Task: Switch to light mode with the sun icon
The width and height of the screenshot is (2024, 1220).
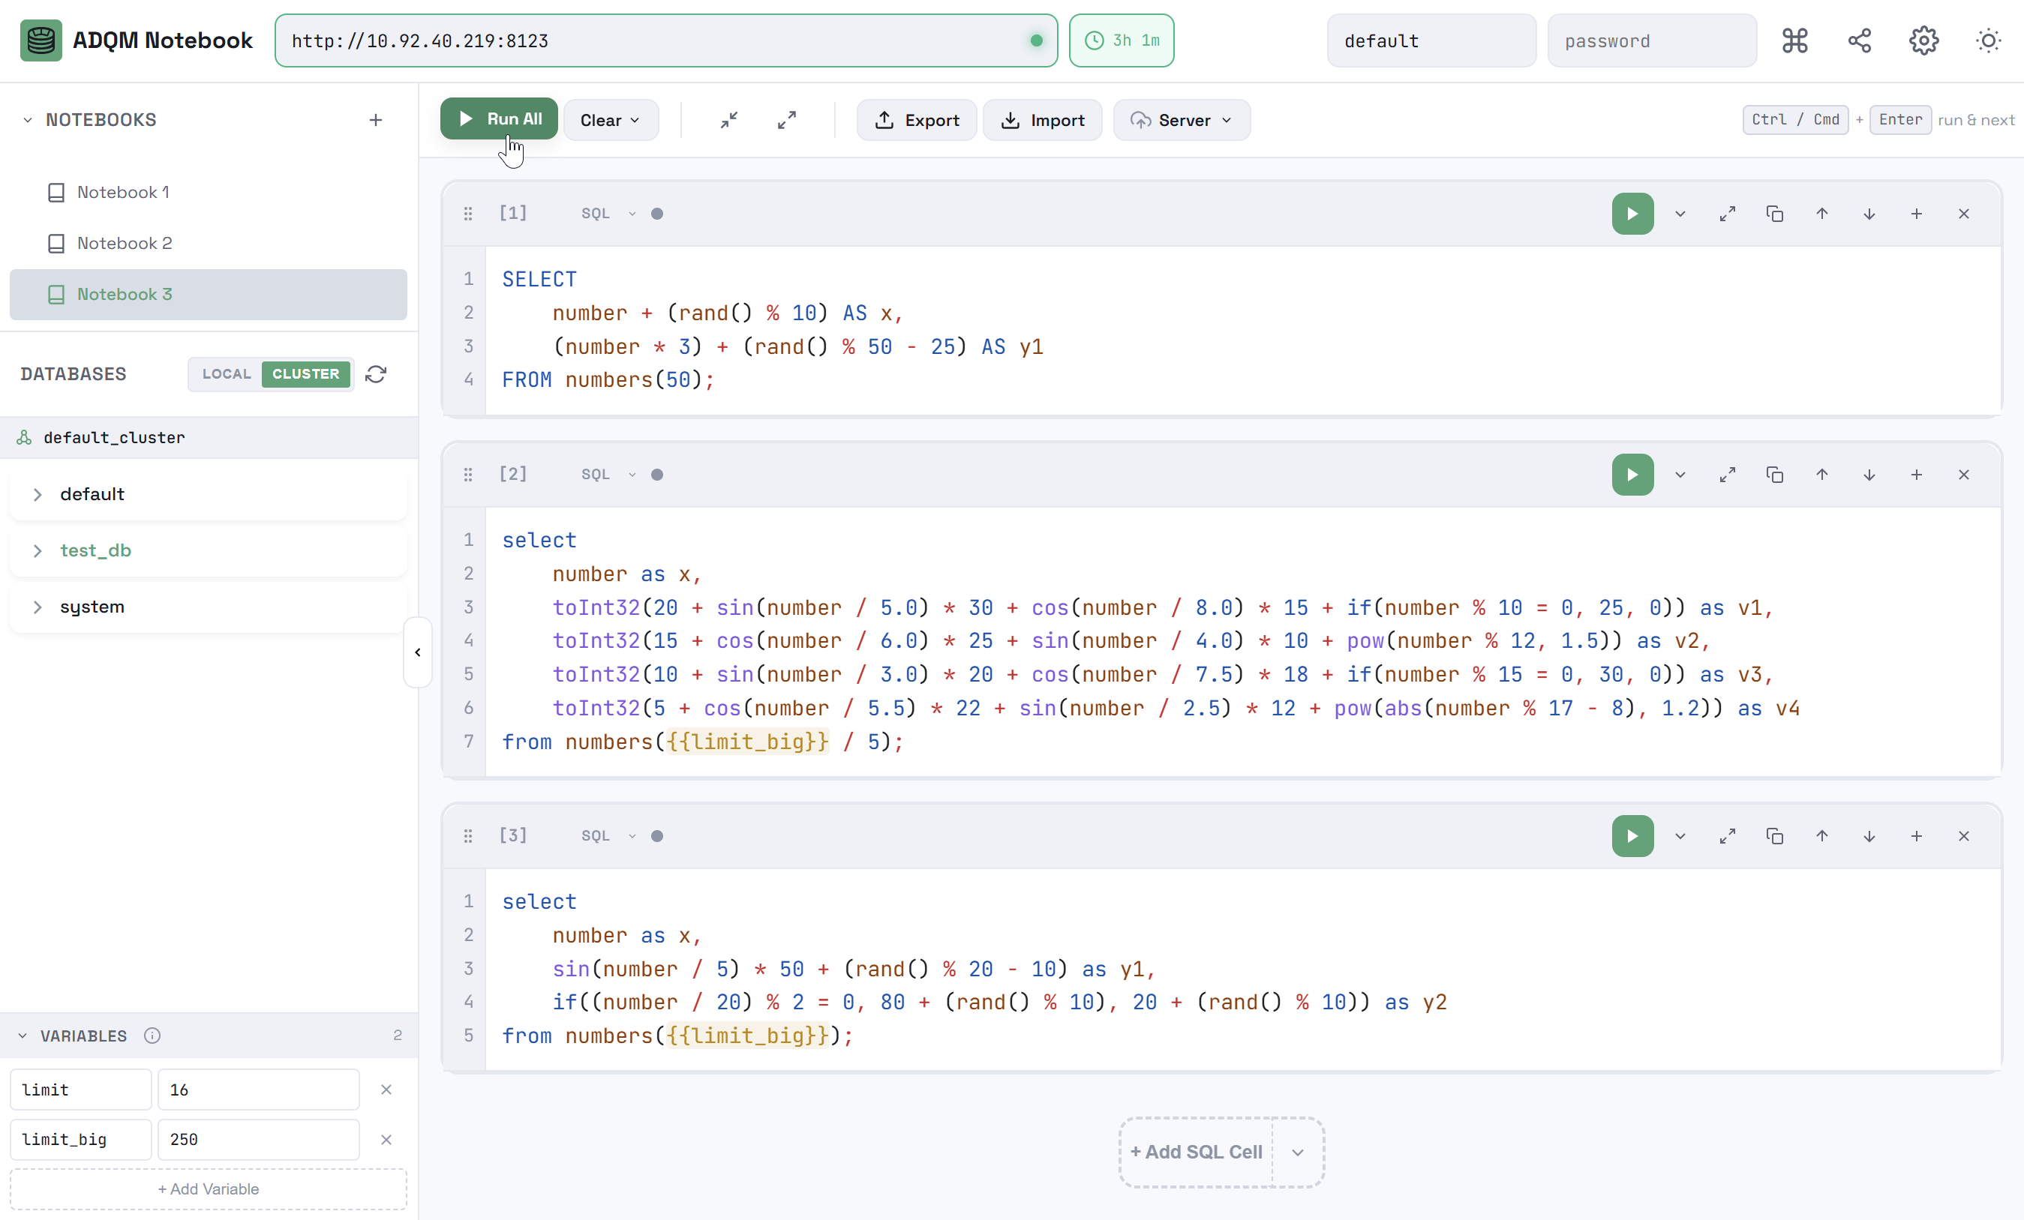Action: click(x=1988, y=40)
